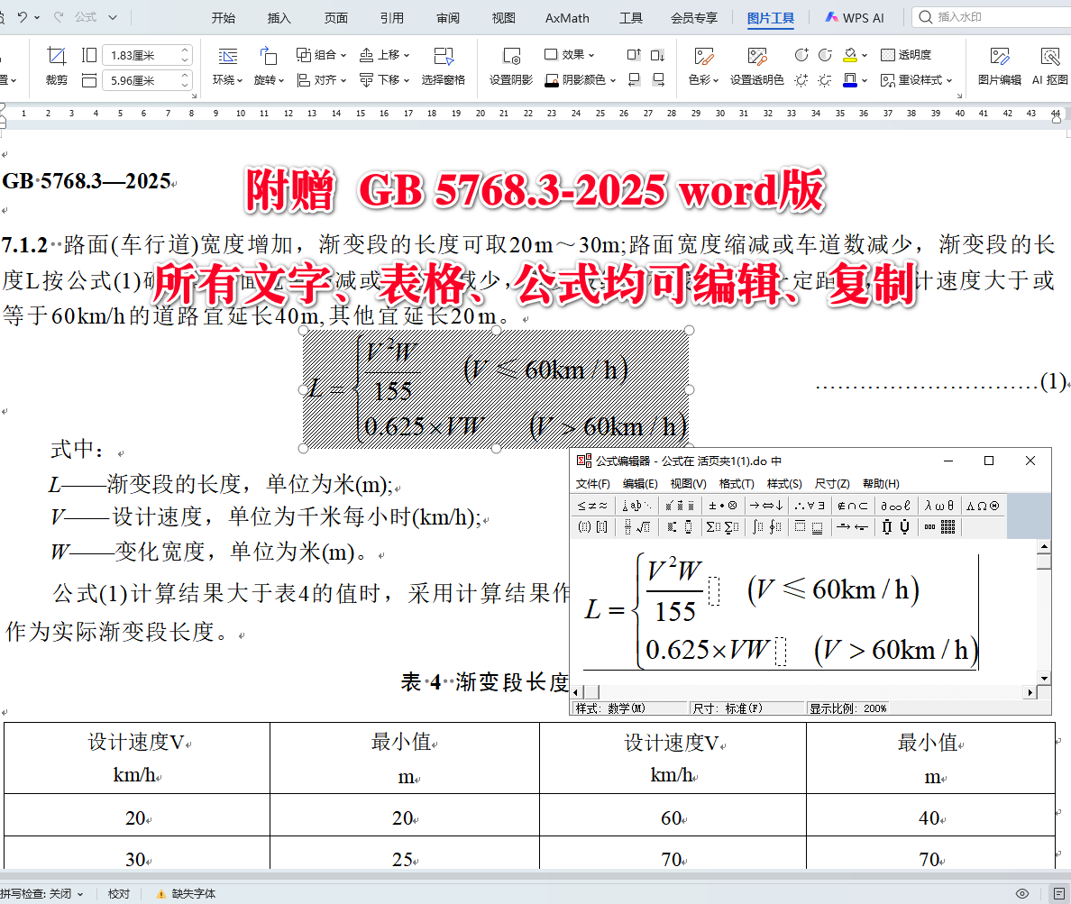Viewport: 1071px width, 904px height.
Task: Insert a summation template in the equation editor
Action: coord(715,526)
